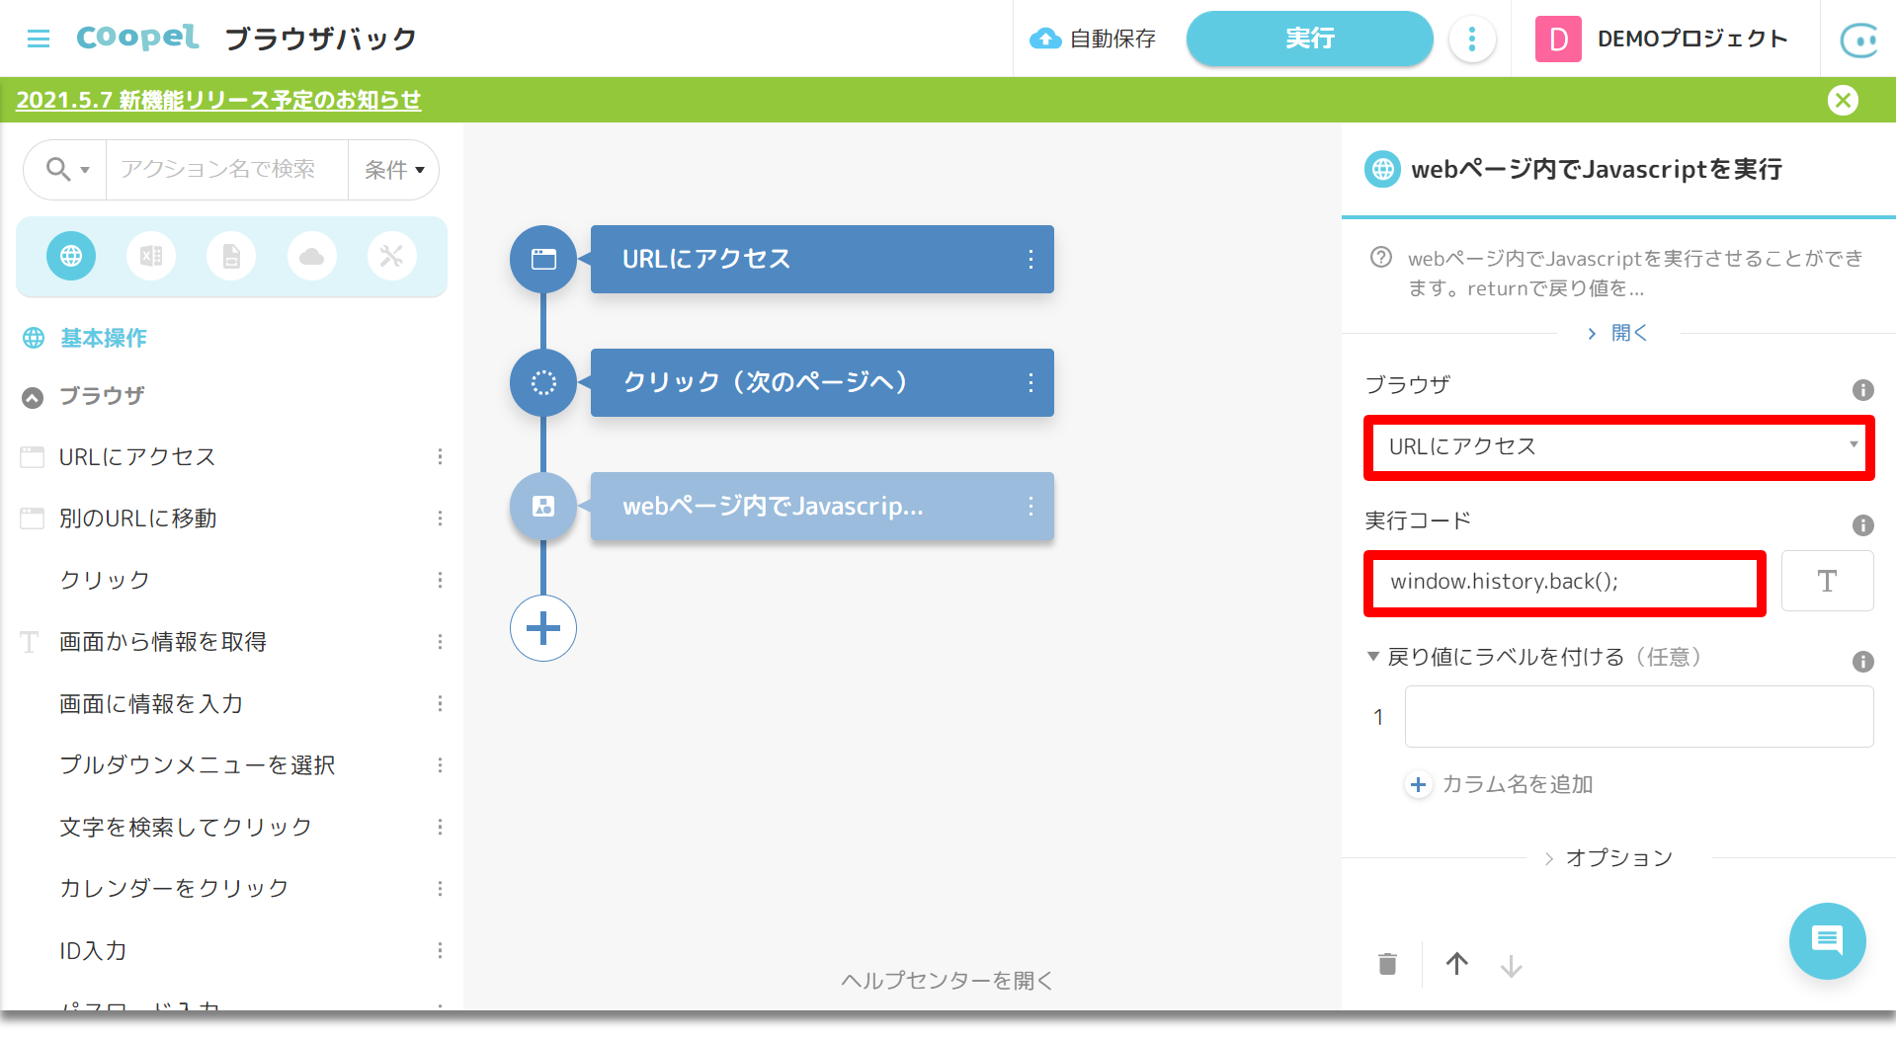Open the 条件 filter dropdown
Viewport: 1896px width, 1038px height.
(x=393, y=169)
